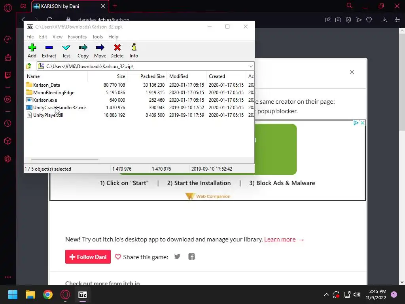Open History from the Opera sidebar
The width and height of the screenshot is (405, 304).
(8, 123)
